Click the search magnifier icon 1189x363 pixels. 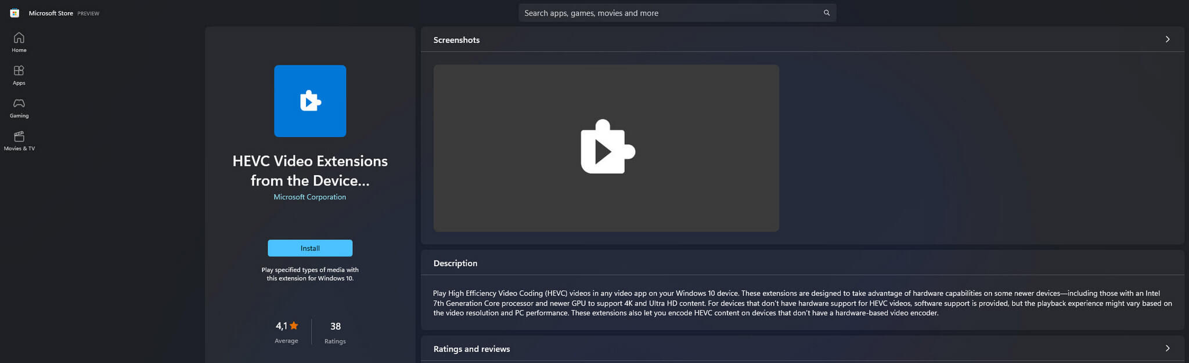point(827,13)
